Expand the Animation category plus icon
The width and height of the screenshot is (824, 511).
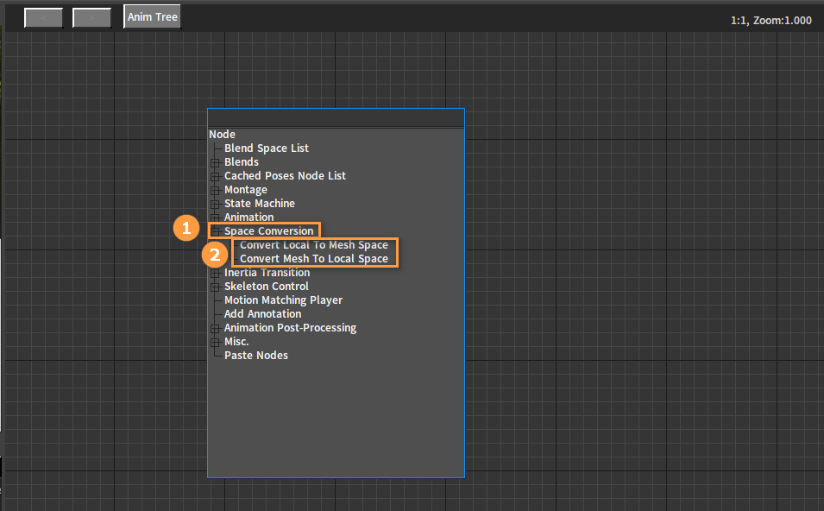pos(215,218)
